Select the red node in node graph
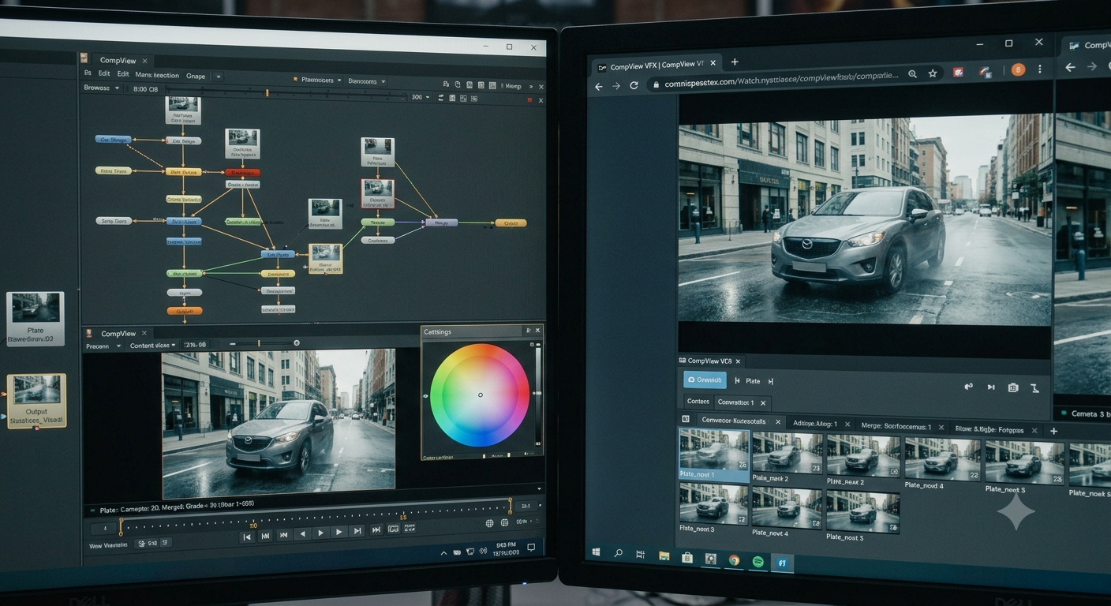This screenshot has width=1111, height=606. (x=242, y=172)
